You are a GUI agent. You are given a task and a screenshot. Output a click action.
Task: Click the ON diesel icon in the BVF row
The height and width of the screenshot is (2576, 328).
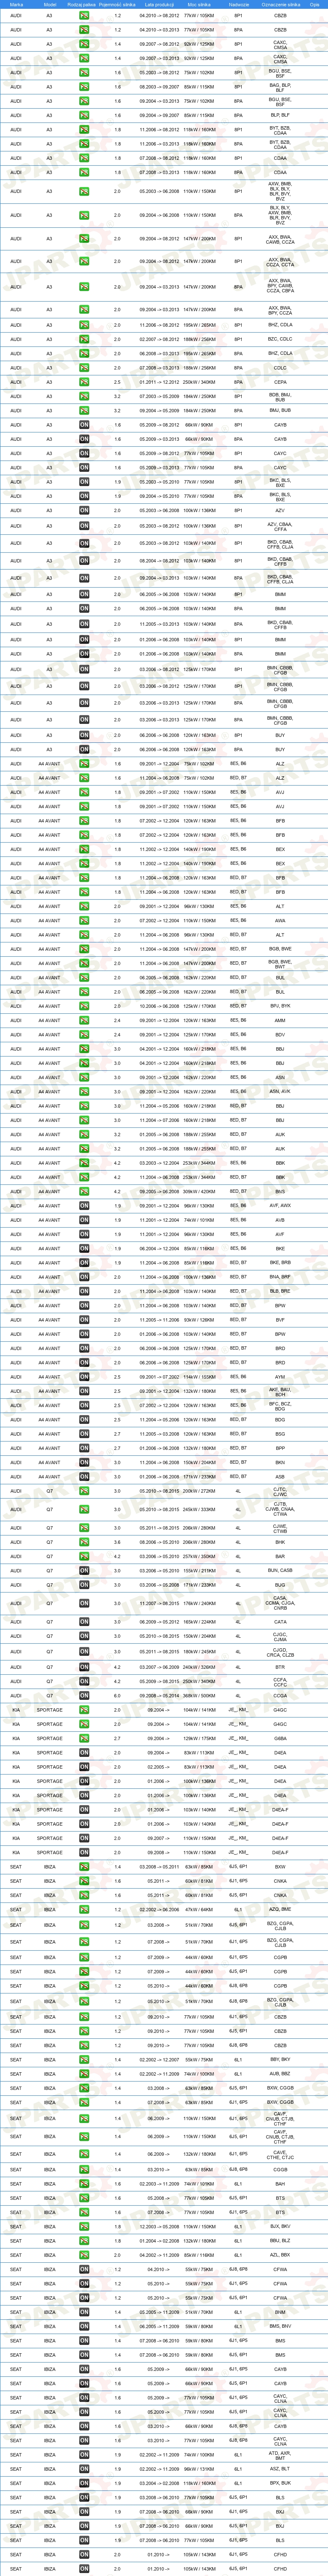tap(84, 1320)
